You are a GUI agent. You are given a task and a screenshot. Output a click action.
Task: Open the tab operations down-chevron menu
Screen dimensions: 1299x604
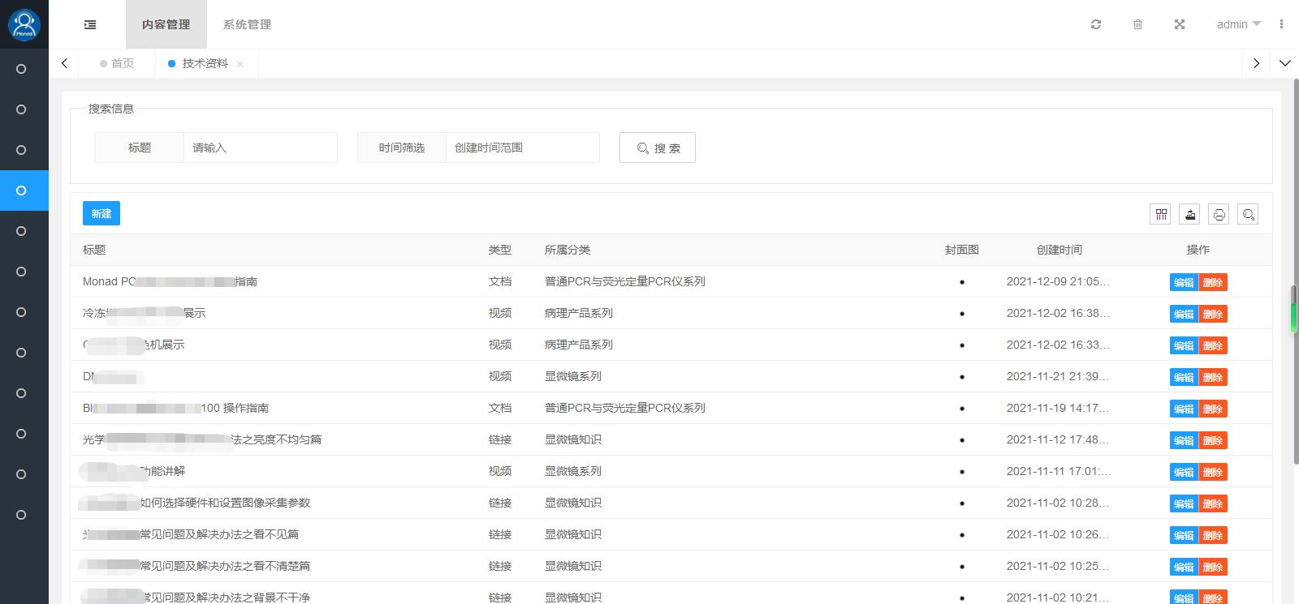pos(1284,63)
